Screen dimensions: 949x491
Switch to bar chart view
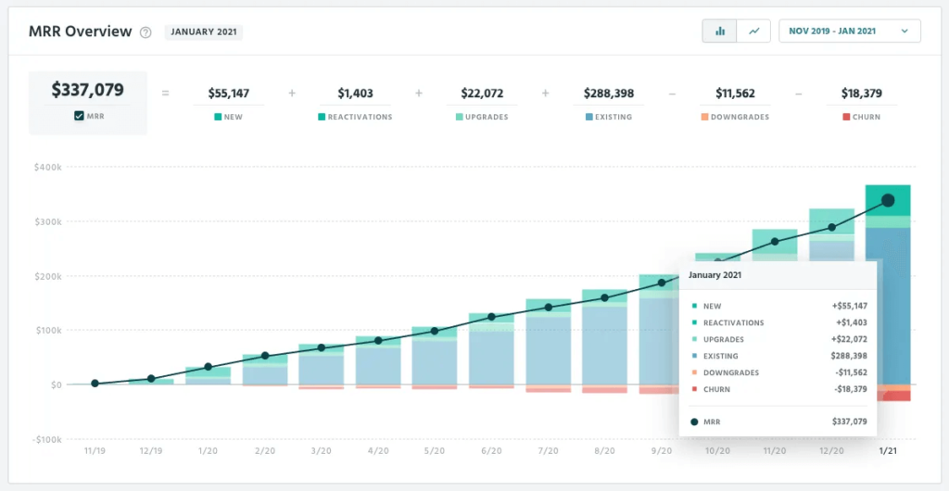719,31
